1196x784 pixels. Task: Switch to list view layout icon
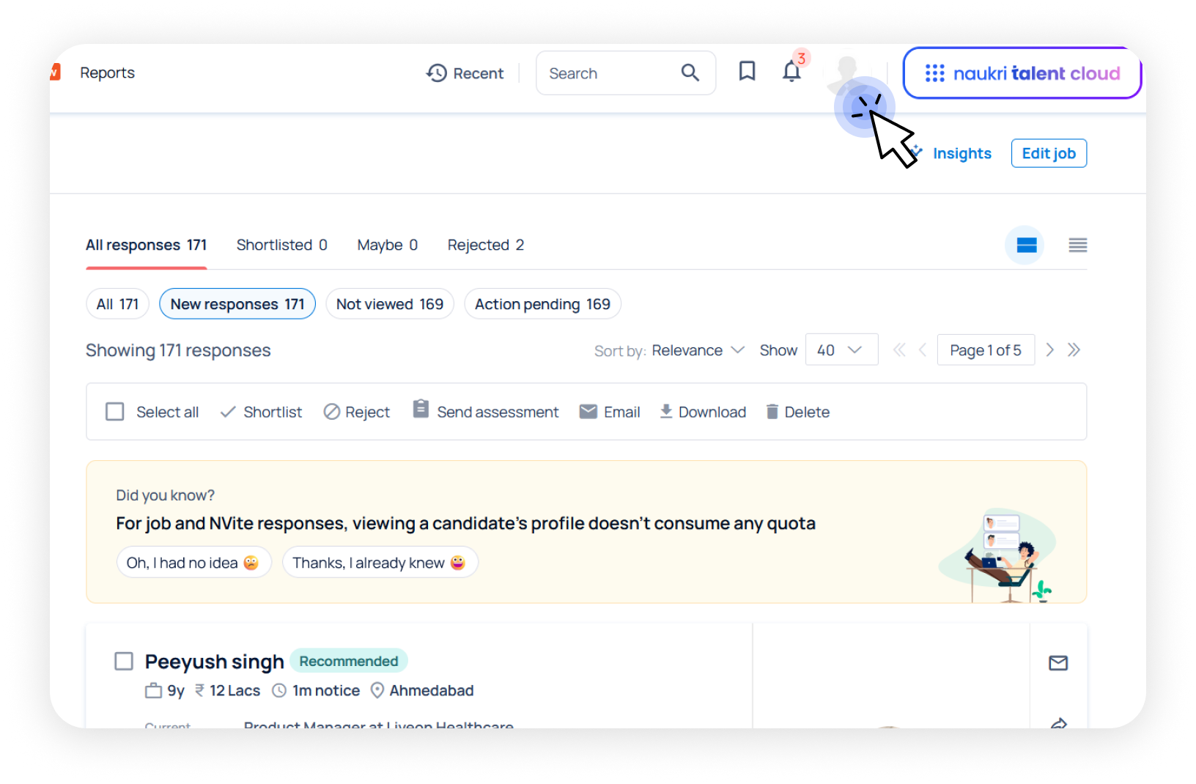point(1077,245)
